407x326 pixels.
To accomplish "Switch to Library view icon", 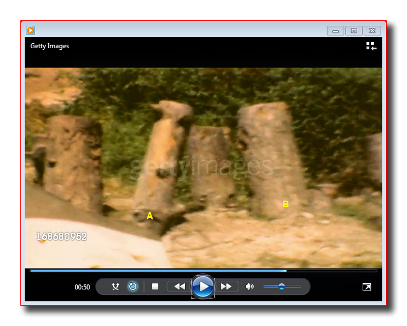I will pyautogui.click(x=371, y=46).
